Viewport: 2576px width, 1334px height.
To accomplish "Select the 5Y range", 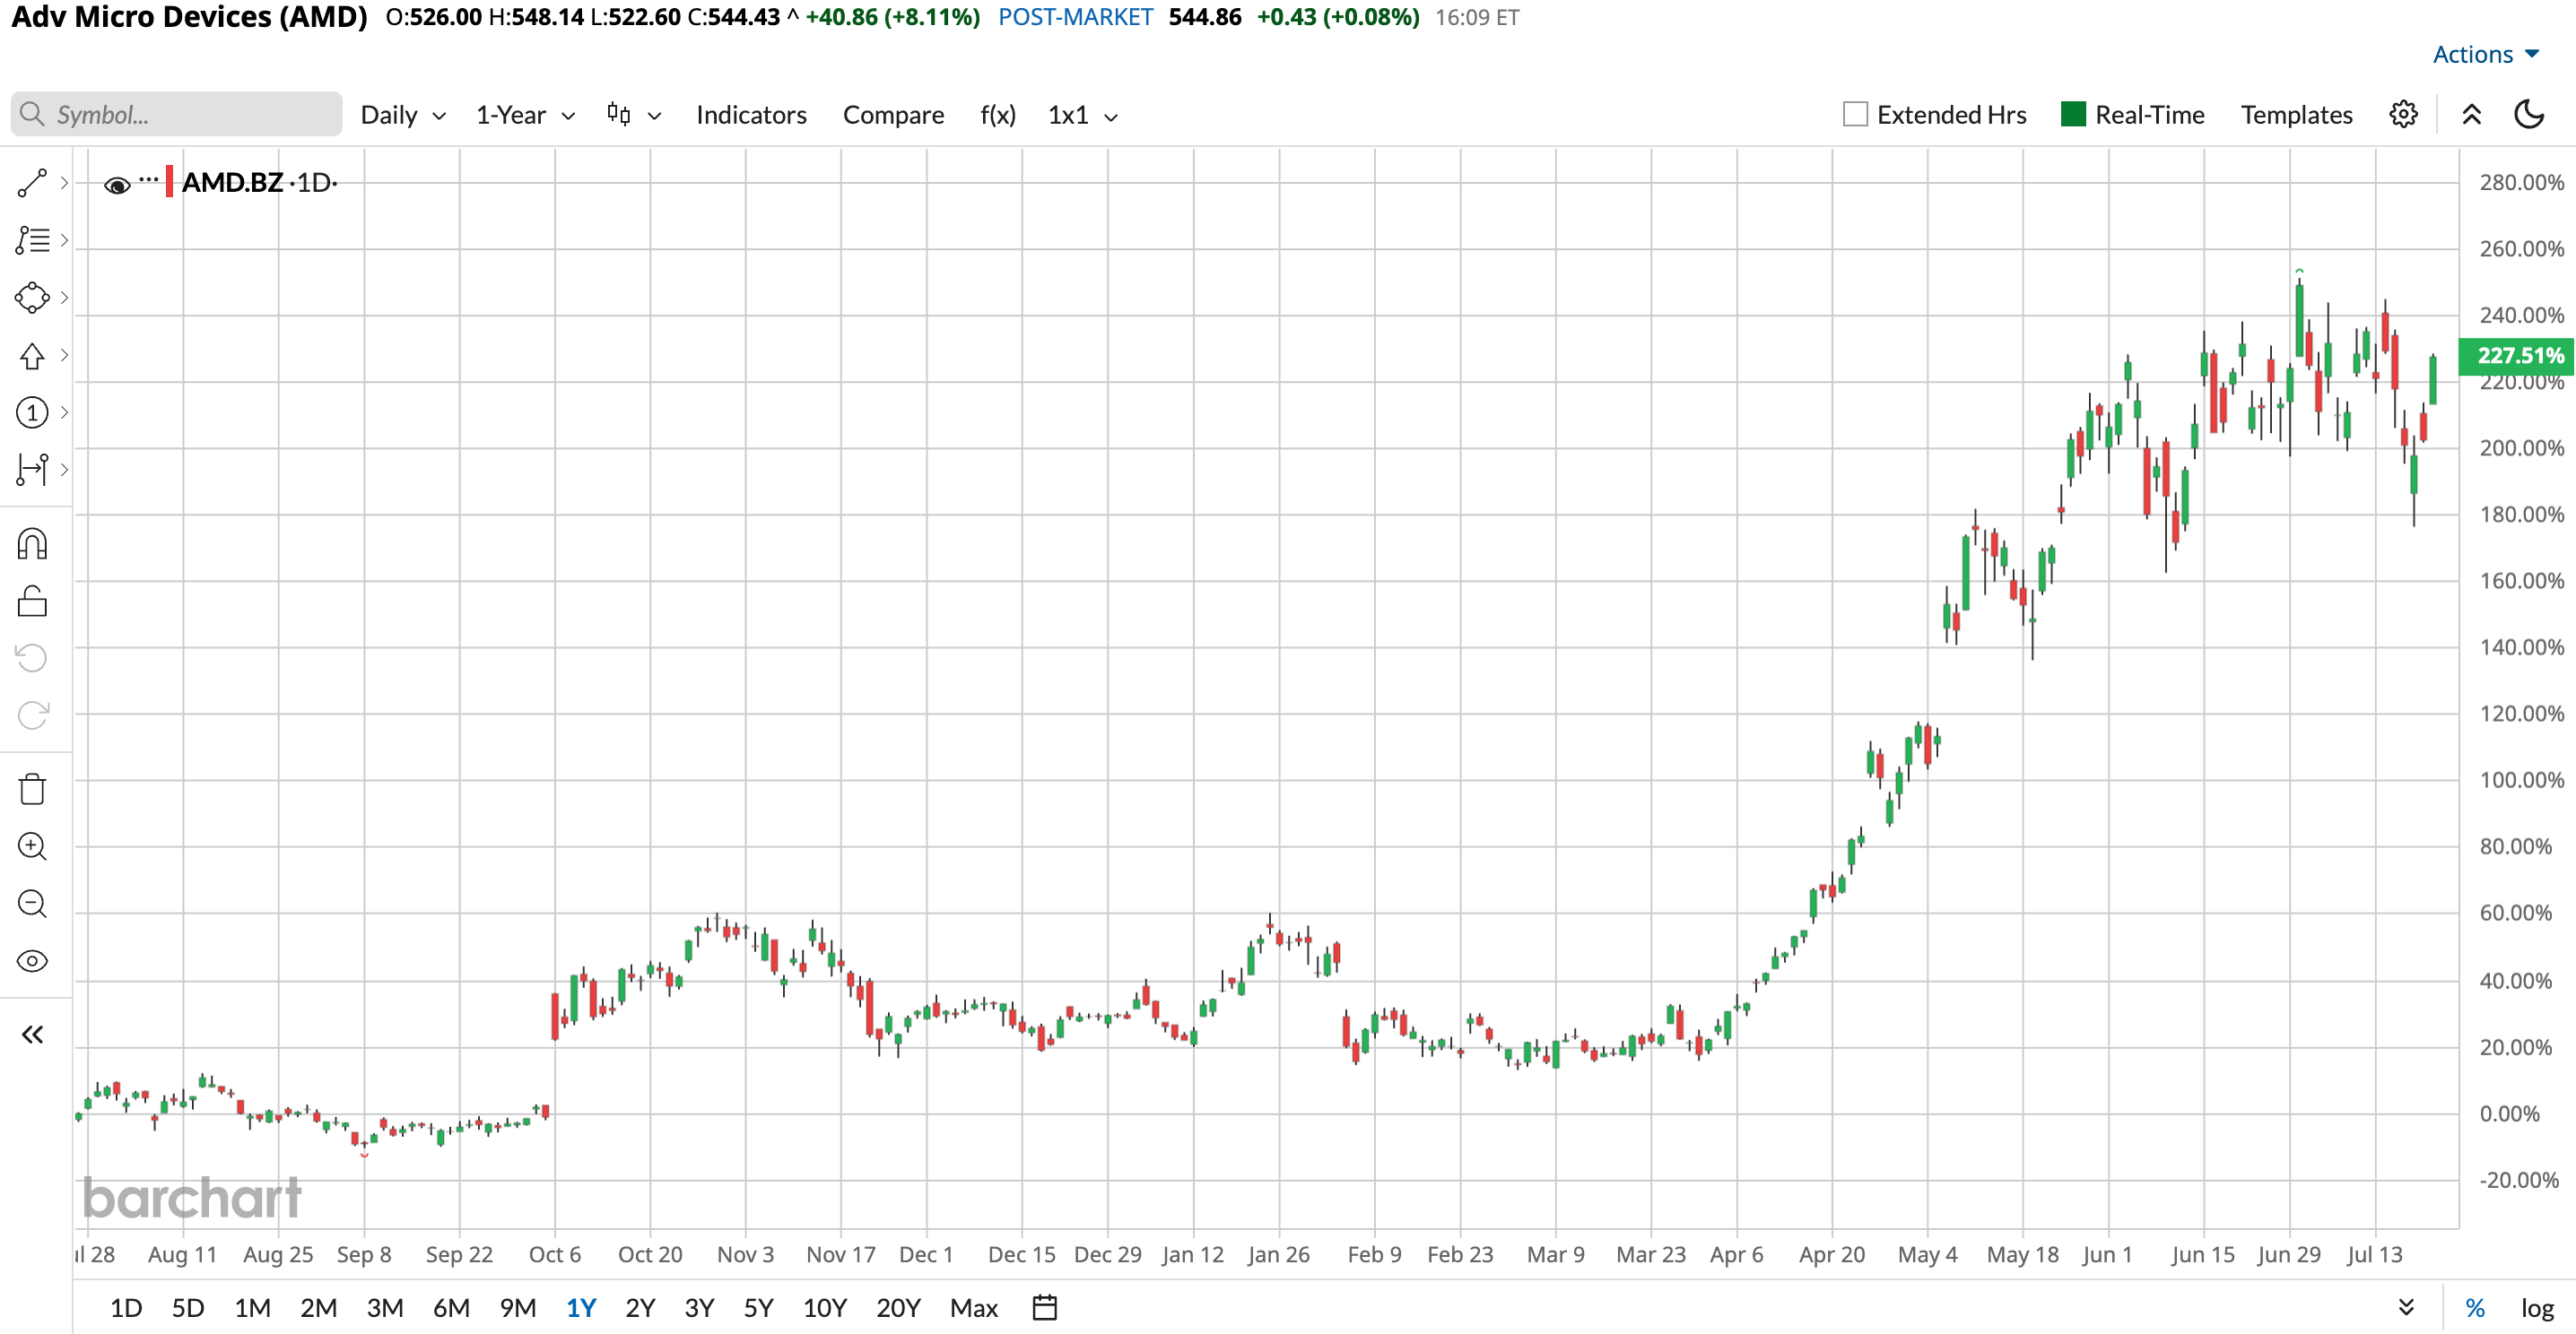I will (759, 1308).
